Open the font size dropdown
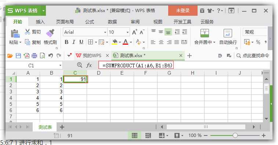The image size is (278, 145). coord(127,32)
